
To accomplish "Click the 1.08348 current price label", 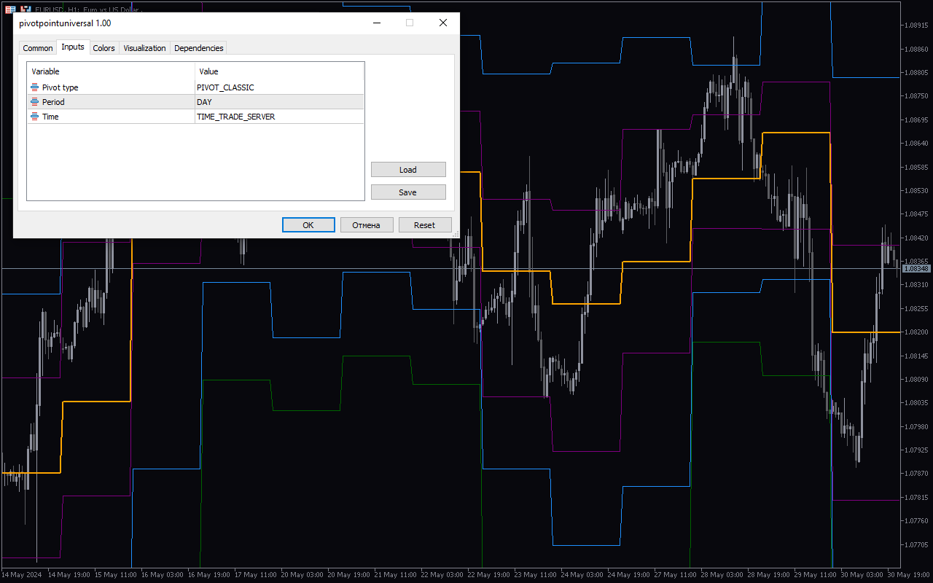I will click(x=916, y=269).
